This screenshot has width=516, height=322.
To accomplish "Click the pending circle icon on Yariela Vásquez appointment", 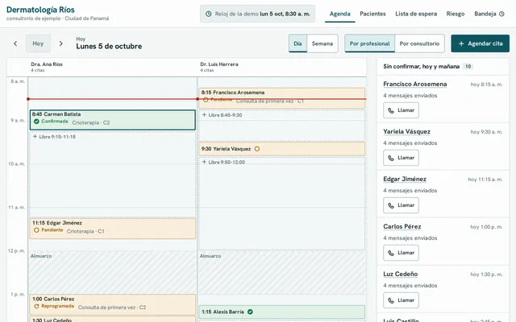I will [x=257, y=149].
